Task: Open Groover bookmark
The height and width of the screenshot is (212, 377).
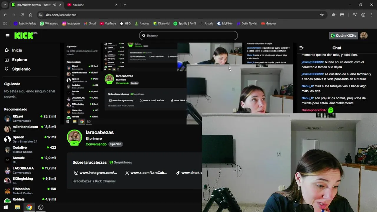Action: (x=269, y=24)
